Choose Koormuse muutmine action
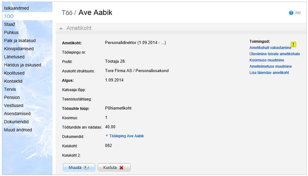This screenshot has height=176, width=308. click(266, 60)
